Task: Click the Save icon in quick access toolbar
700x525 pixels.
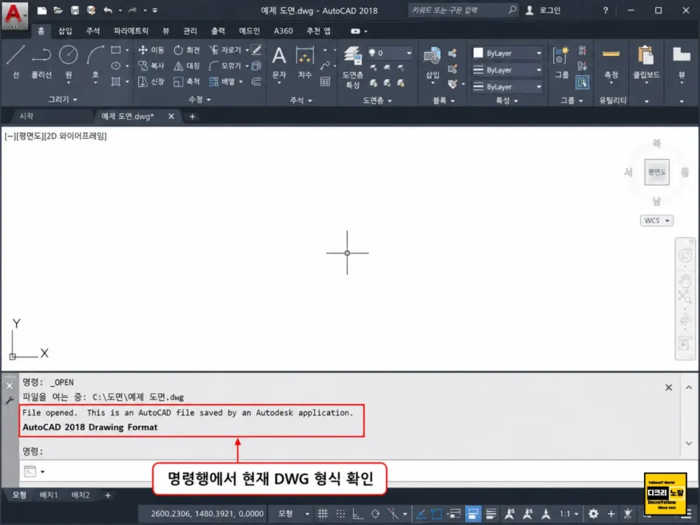Action: [75, 10]
